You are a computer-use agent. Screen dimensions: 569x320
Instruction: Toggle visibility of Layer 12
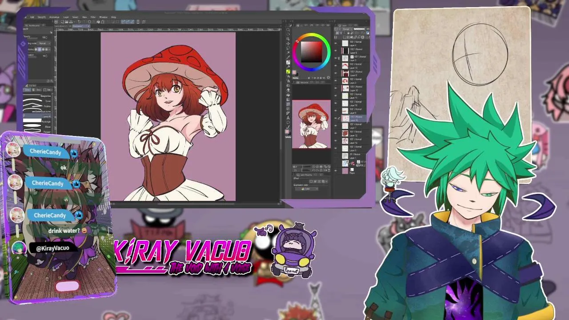pyautogui.click(x=336, y=133)
